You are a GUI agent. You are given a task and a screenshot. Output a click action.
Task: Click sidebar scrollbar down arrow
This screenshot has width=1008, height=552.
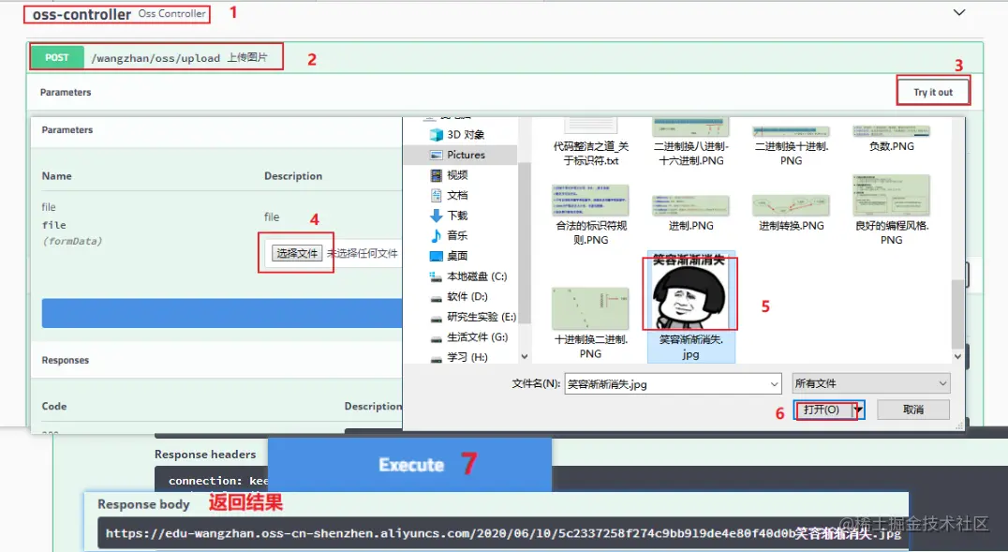tap(525, 356)
